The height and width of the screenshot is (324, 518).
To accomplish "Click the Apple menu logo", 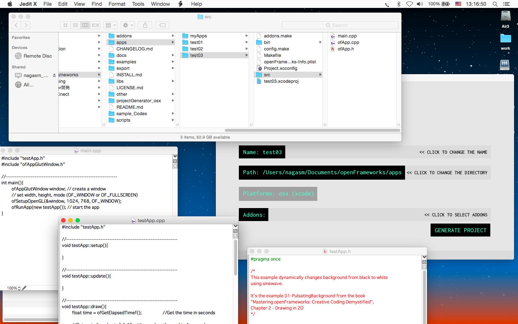I will [10, 4].
